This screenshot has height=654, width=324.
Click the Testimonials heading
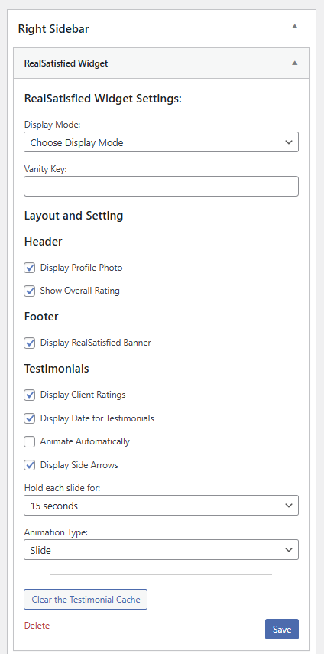[57, 369]
